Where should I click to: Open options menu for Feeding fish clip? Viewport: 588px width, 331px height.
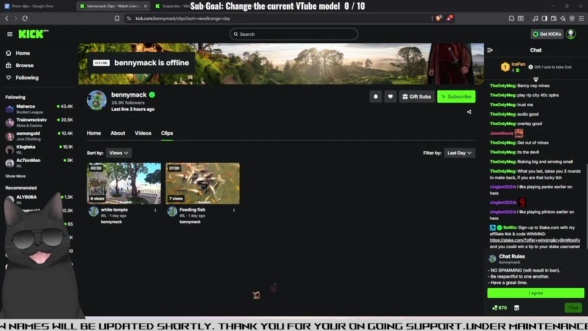234,210
